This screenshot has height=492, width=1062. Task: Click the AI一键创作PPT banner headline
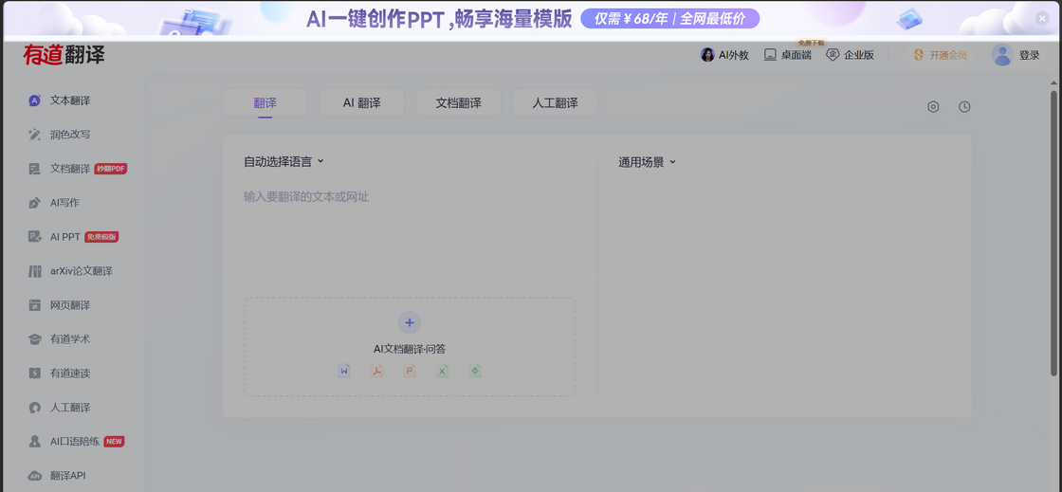click(439, 18)
